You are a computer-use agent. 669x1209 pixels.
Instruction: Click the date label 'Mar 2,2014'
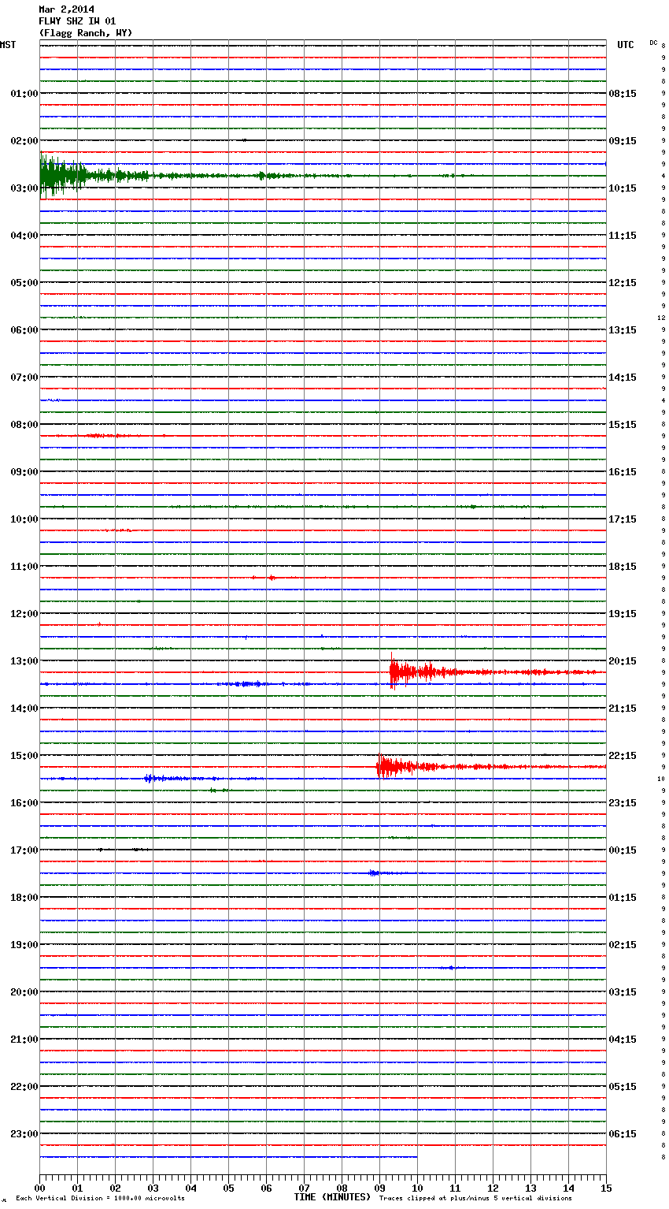click(x=66, y=9)
